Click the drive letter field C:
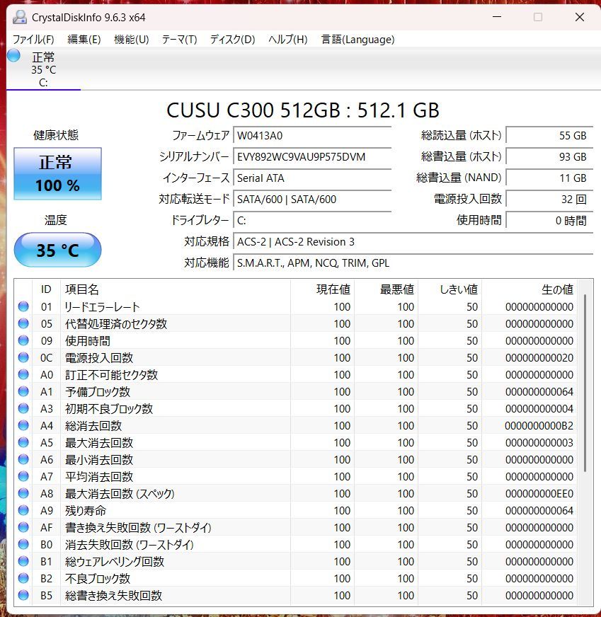 (312, 220)
